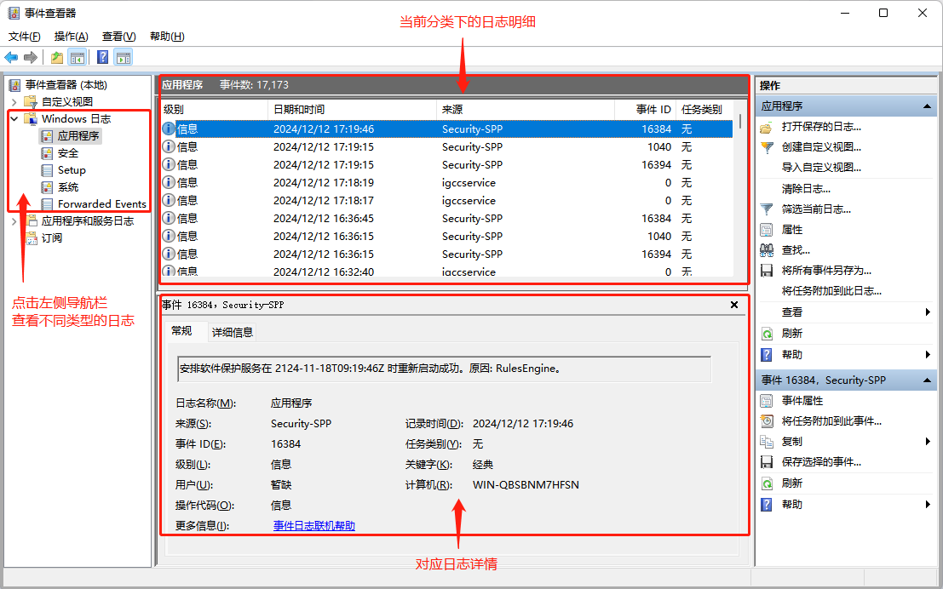Sort by the 日期和时间 column header

[352, 110]
